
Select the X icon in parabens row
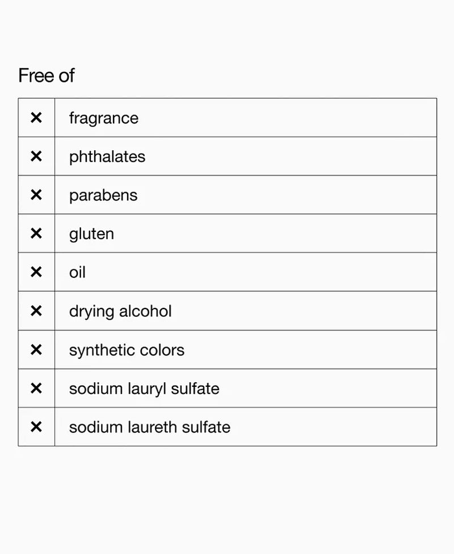pos(36,195)
